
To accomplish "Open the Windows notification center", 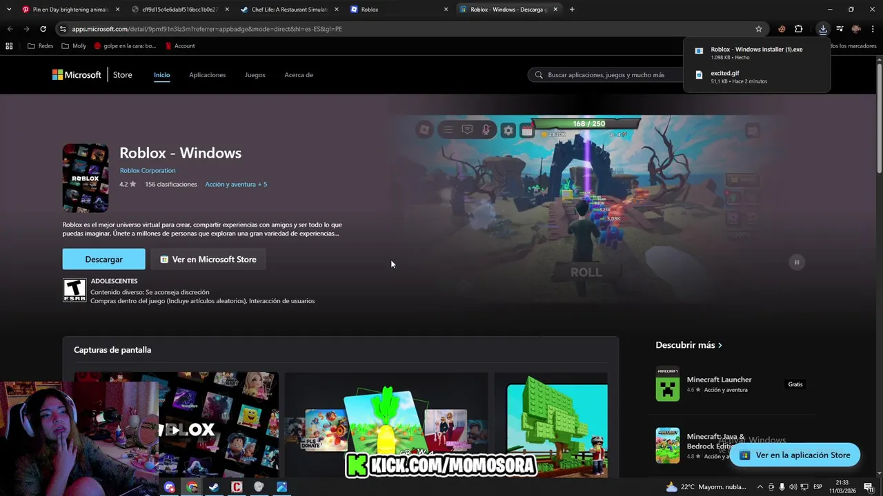I will click(x=869, y=487).
